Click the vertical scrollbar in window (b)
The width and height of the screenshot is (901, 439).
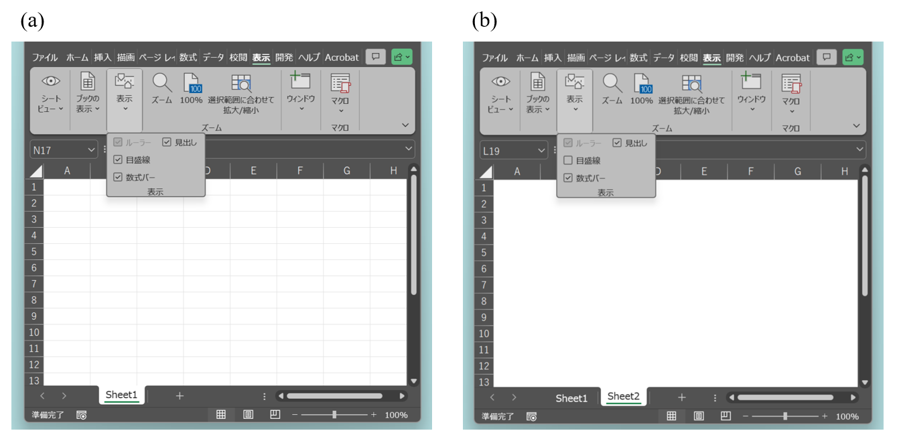(865, 235)
